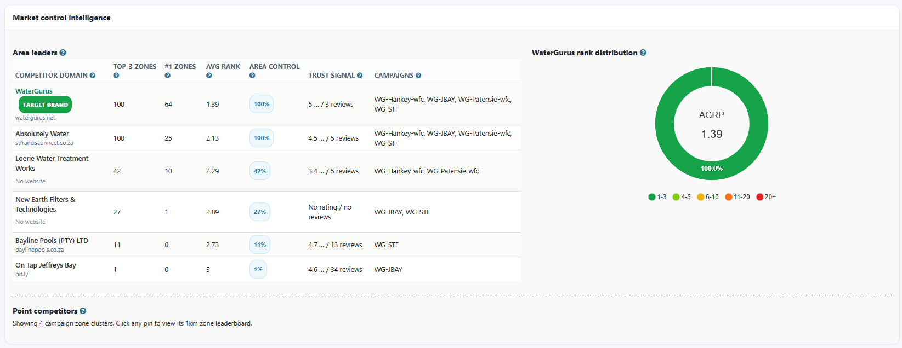Viewport: 902px width, 348px height.
Task: Click "WG-Hankey-wfc, WG-Patensie-wfc" campaigns cell
Action: (x=427, y=171)
